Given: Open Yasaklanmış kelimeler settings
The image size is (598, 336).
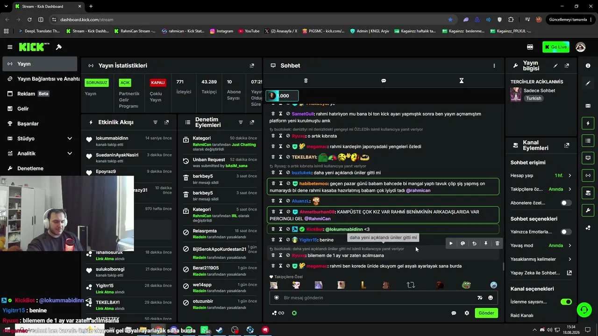Looking at the screenshot, I should pyautogui.click(x=541, y=259).
